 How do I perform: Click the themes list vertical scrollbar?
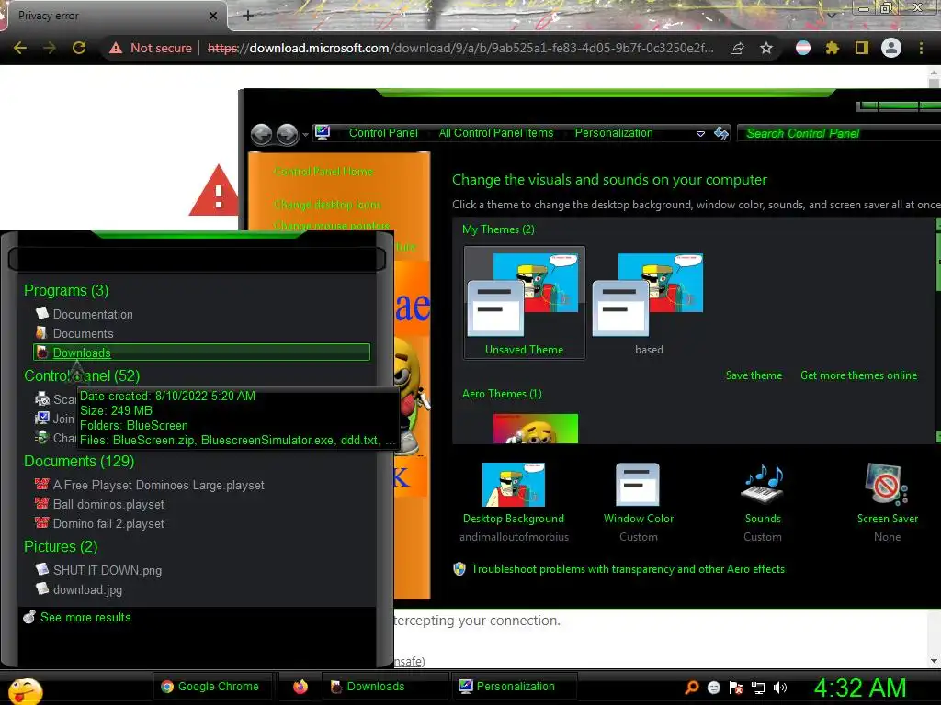point(938,330)
